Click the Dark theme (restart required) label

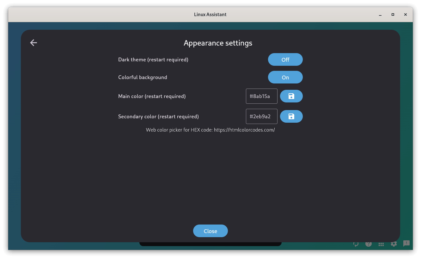pyautogui.click(x=153, y=59)
